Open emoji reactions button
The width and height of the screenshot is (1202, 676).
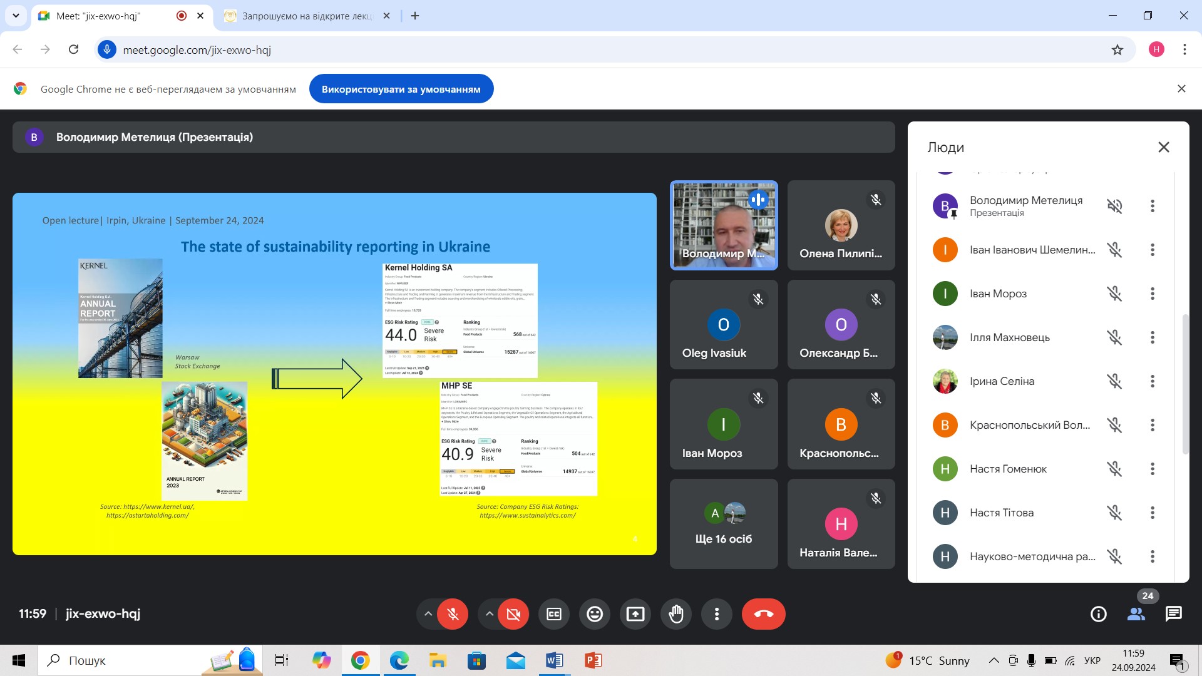pyautogui.click(x=595, y=614)
